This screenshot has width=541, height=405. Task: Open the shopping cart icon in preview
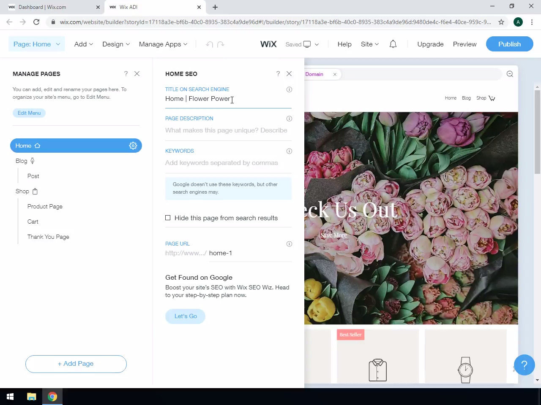pos(492,98)
